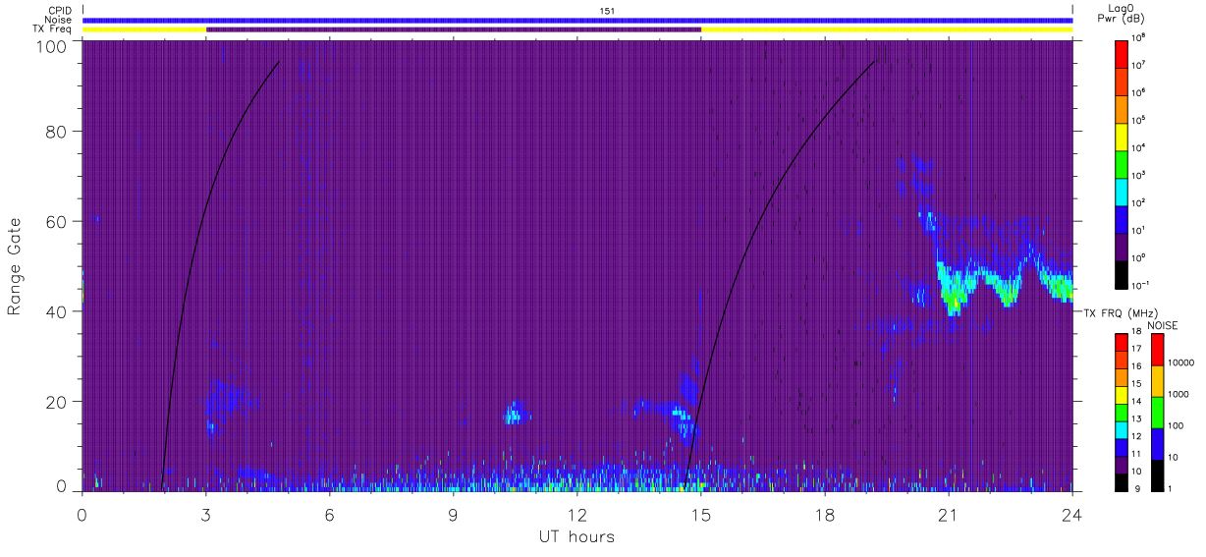
Task: Pick the cyan swatch of the Lag0 power colorbar
Action: (1123, 191)
